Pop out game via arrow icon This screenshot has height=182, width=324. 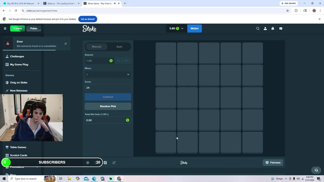pos(114,163)
